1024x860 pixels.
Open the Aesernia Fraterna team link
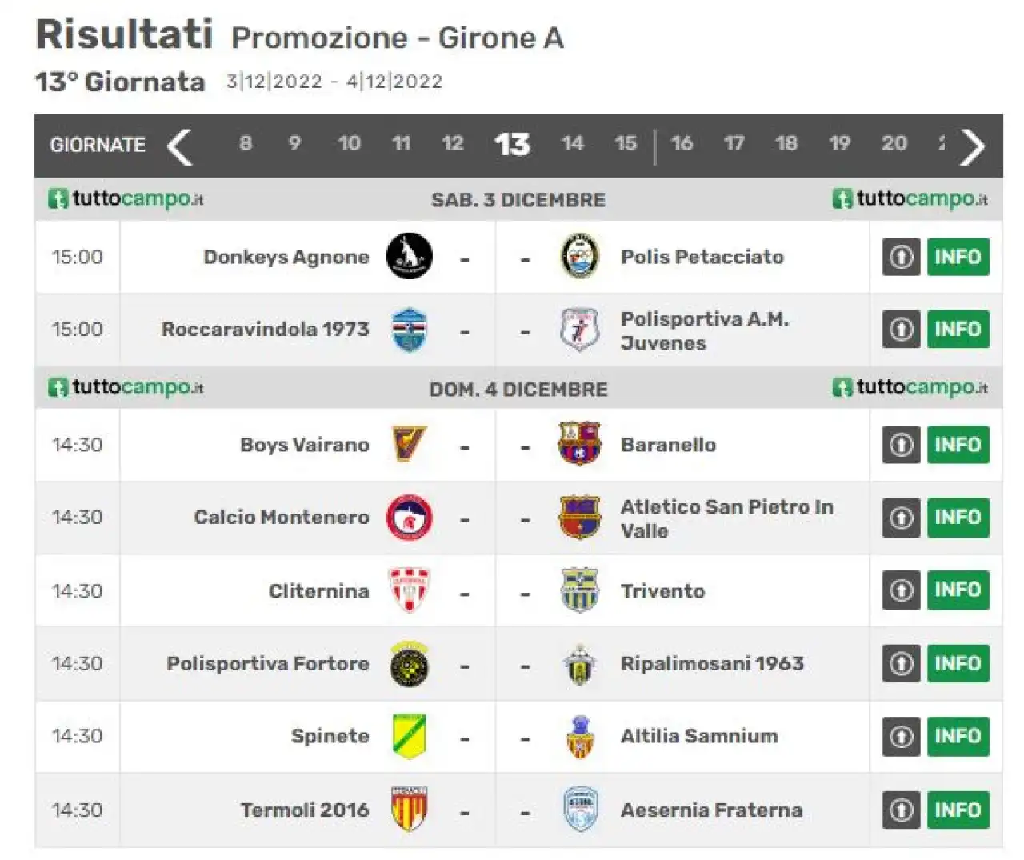(711, 810)
